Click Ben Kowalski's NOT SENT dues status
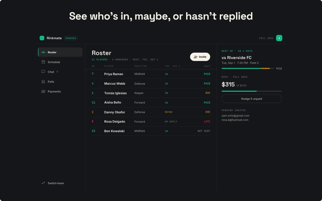Screen dimensions: 322x201 pyautogui.click(x=204, y=131)
